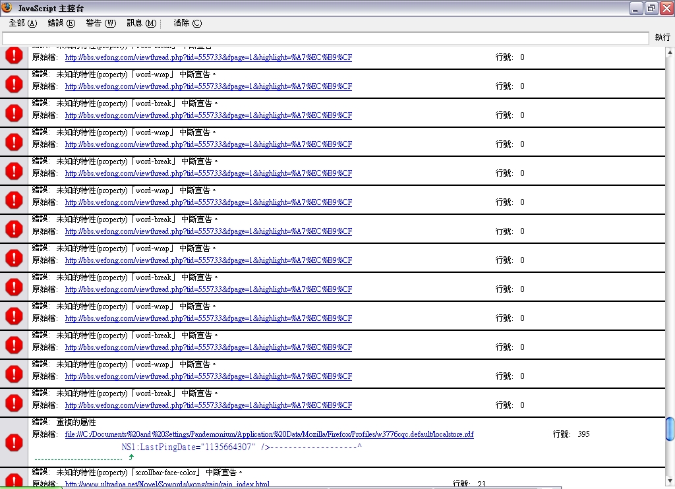This screenshot has height=489, width=675.
Task: Clear the console with 清除
Action: [187, 23]
